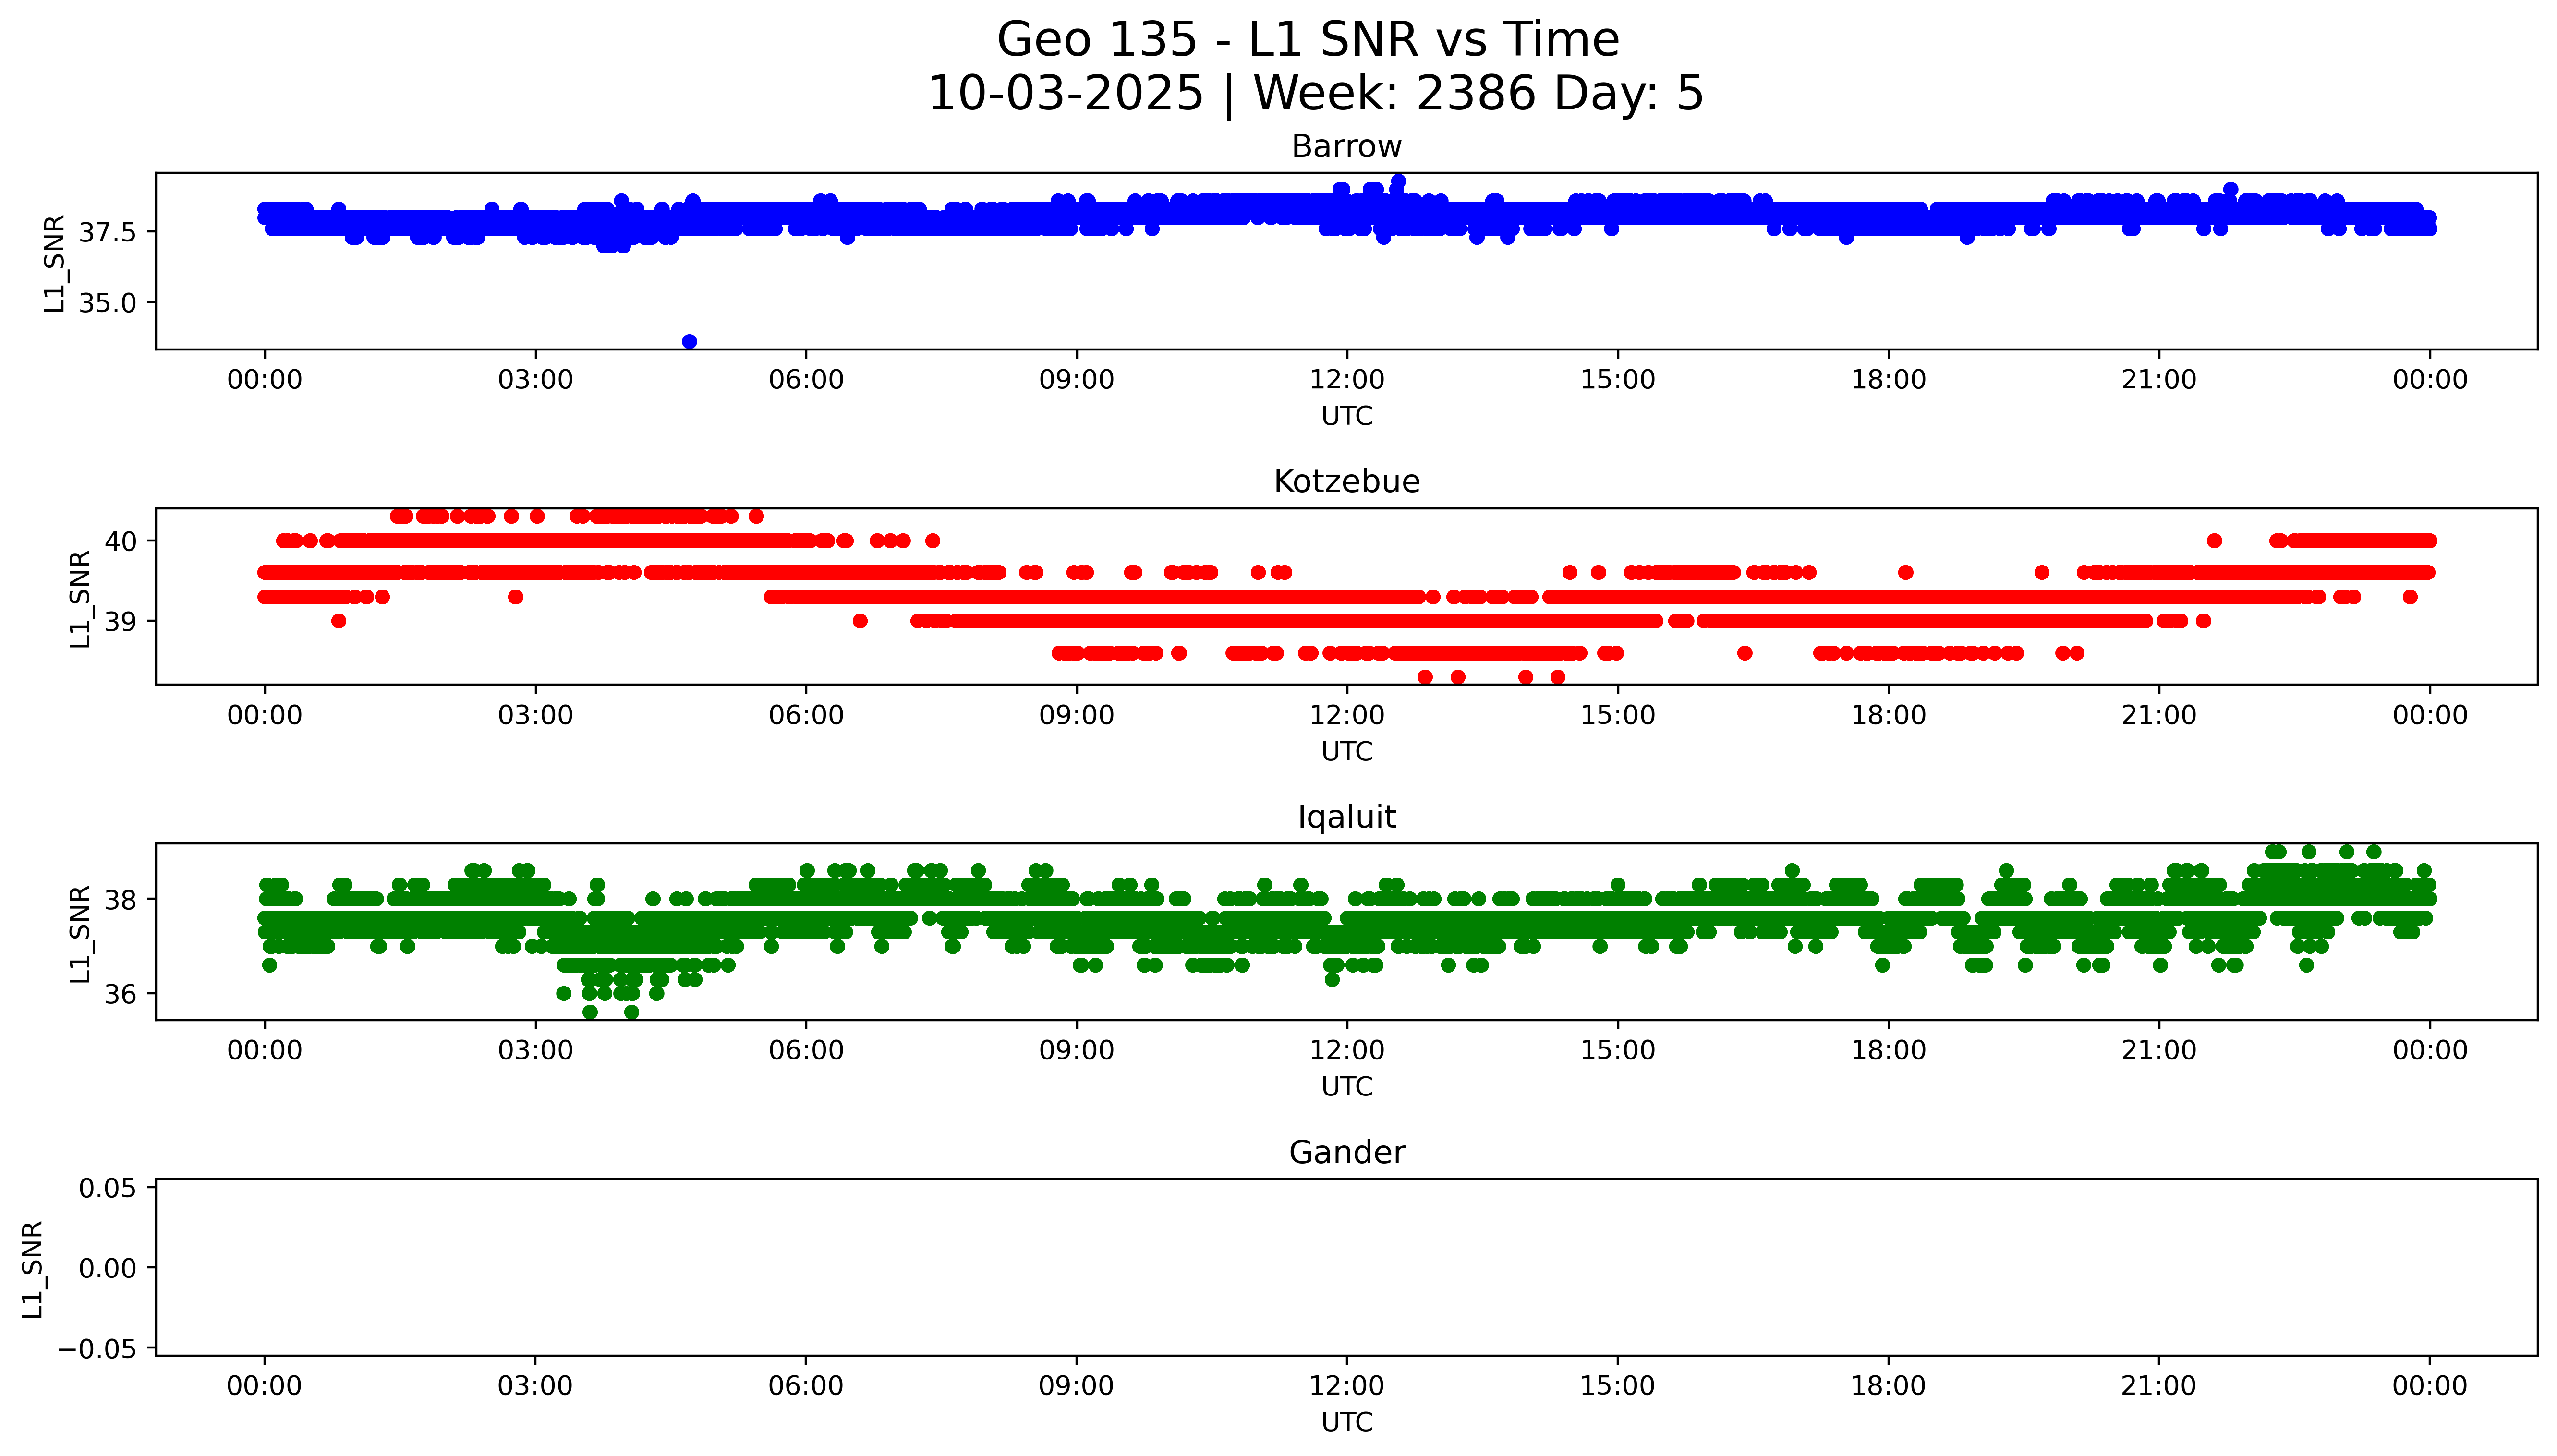Click the 18:00 tick label under Iqaluit
The image size is (2557, 1456).
[1888, 1050]
